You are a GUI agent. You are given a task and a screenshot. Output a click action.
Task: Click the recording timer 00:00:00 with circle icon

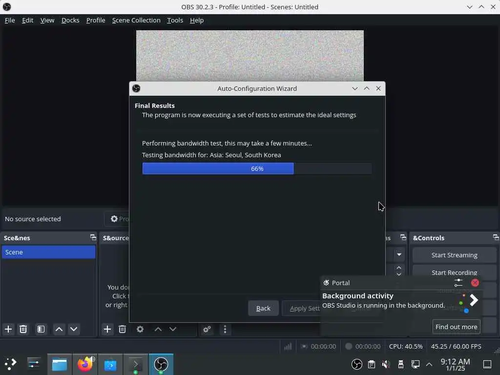(x=363, y=346)
